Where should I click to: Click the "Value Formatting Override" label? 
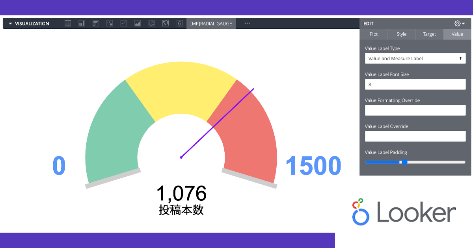[x=392, y=100]
